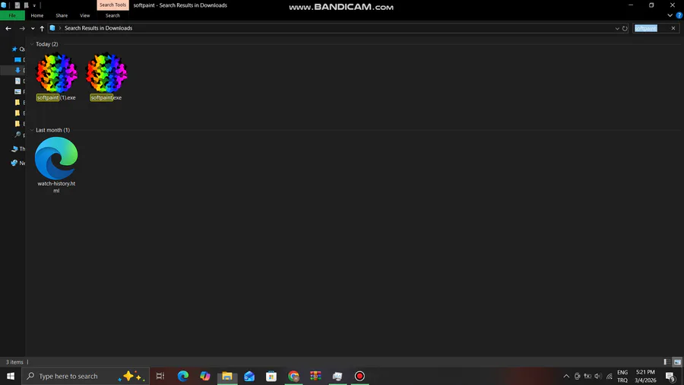
Task: Select the softpaint.exe file icon
Action: tap(106, 73)
